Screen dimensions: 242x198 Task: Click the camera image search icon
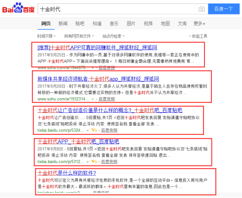coord(201,9)
